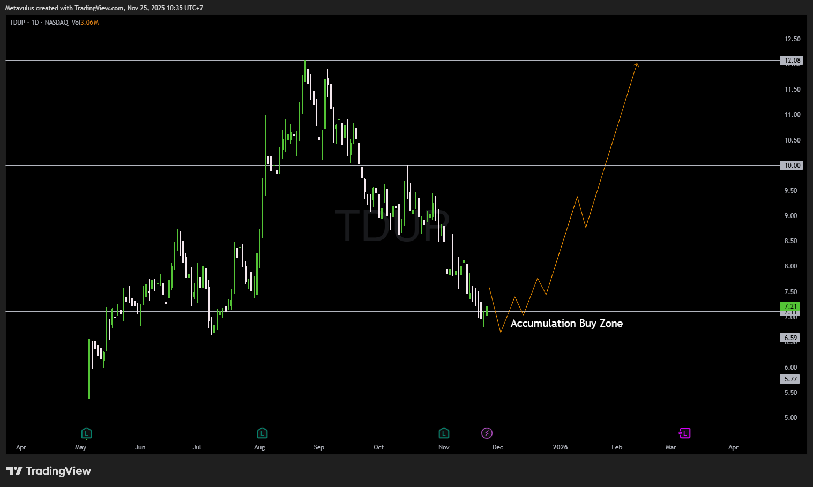This screenshot has height=487, width=813.
Task: Open the August earnings marker
Action: (x=262, y=433)
